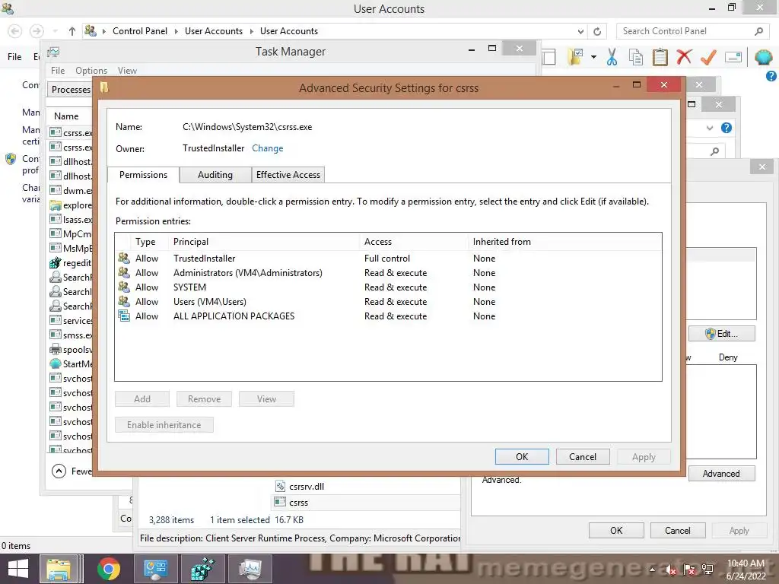Click Cancel in the Properties dialog
This screenshot has width=779, height=584.
[678, 531]
